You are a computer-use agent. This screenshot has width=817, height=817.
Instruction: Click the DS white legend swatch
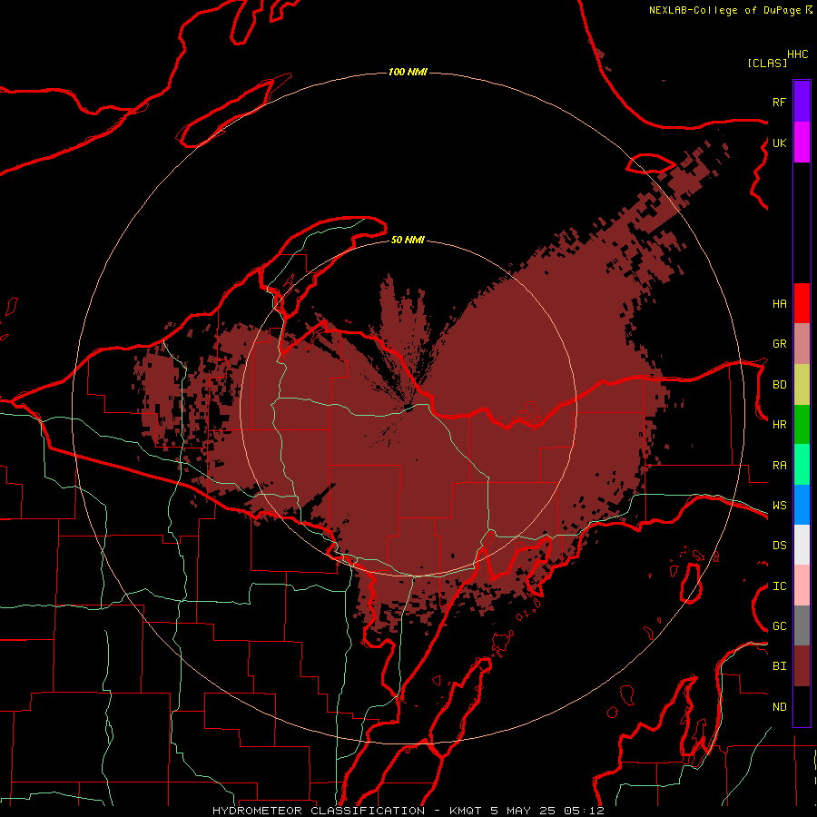tap(802, 545)
